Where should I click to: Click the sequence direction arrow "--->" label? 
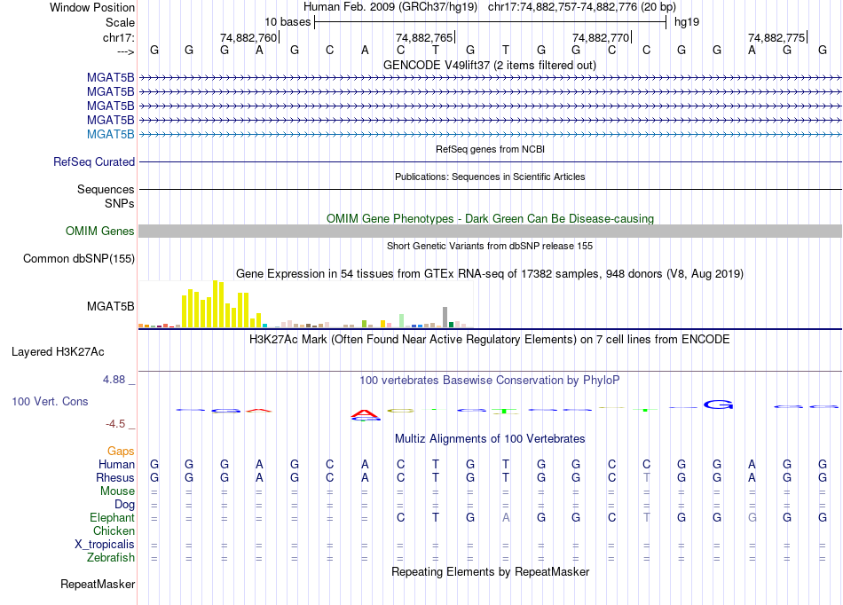[x=126, y=51]
